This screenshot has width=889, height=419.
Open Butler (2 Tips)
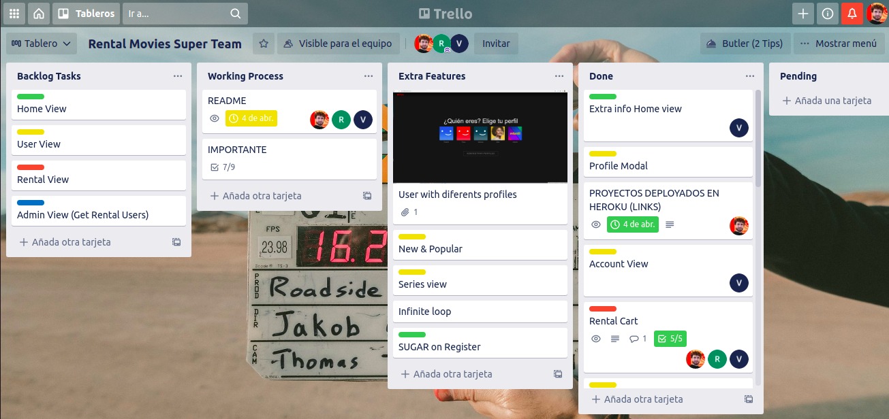(745, 44)
